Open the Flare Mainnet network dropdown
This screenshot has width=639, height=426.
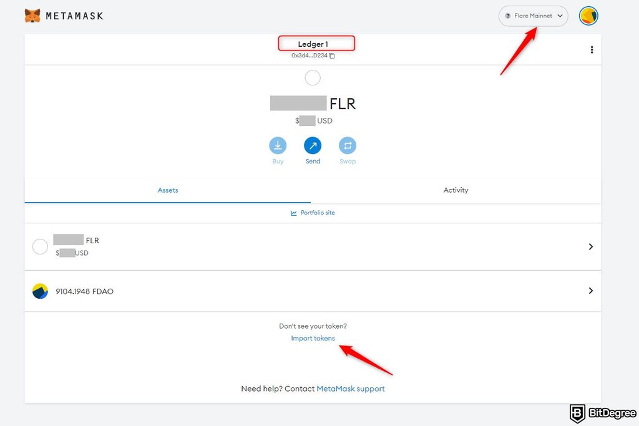click(533, 16)
